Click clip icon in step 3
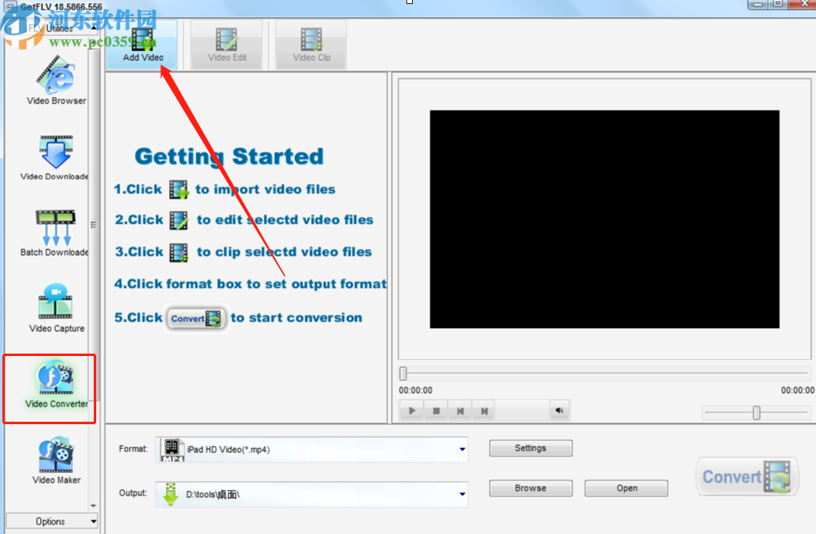The width and height of the screenshot is (816, 534). coord(179,253)
